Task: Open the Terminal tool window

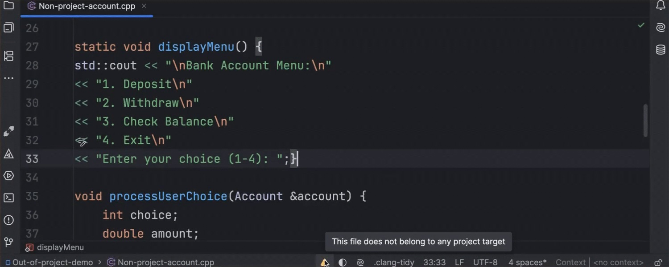Action: tap(8, 198)
